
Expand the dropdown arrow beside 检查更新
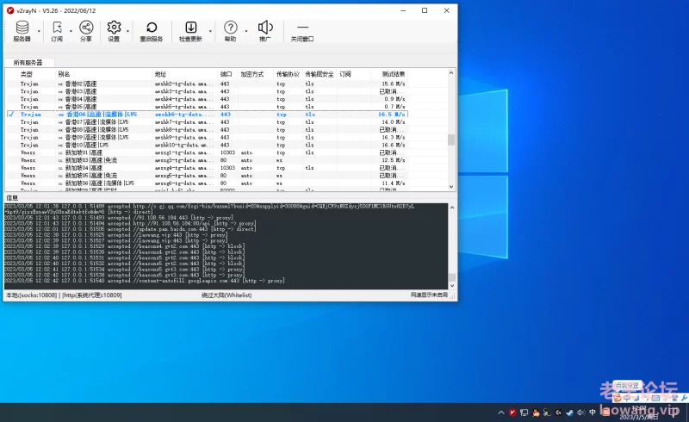tap(210, 31)
